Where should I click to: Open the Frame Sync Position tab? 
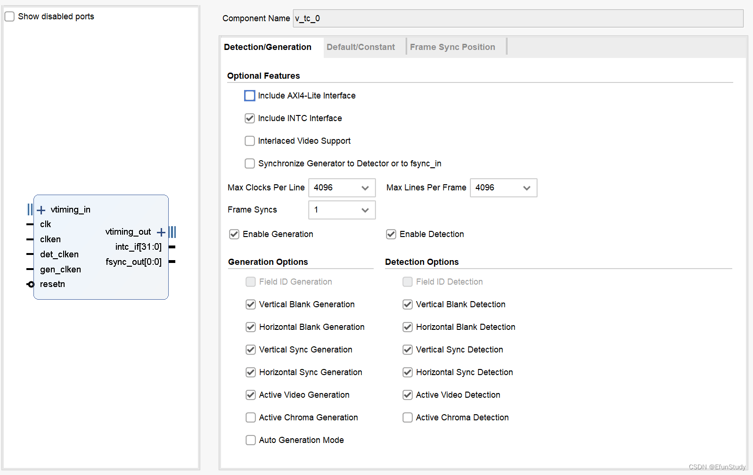(x=452, y=47)
